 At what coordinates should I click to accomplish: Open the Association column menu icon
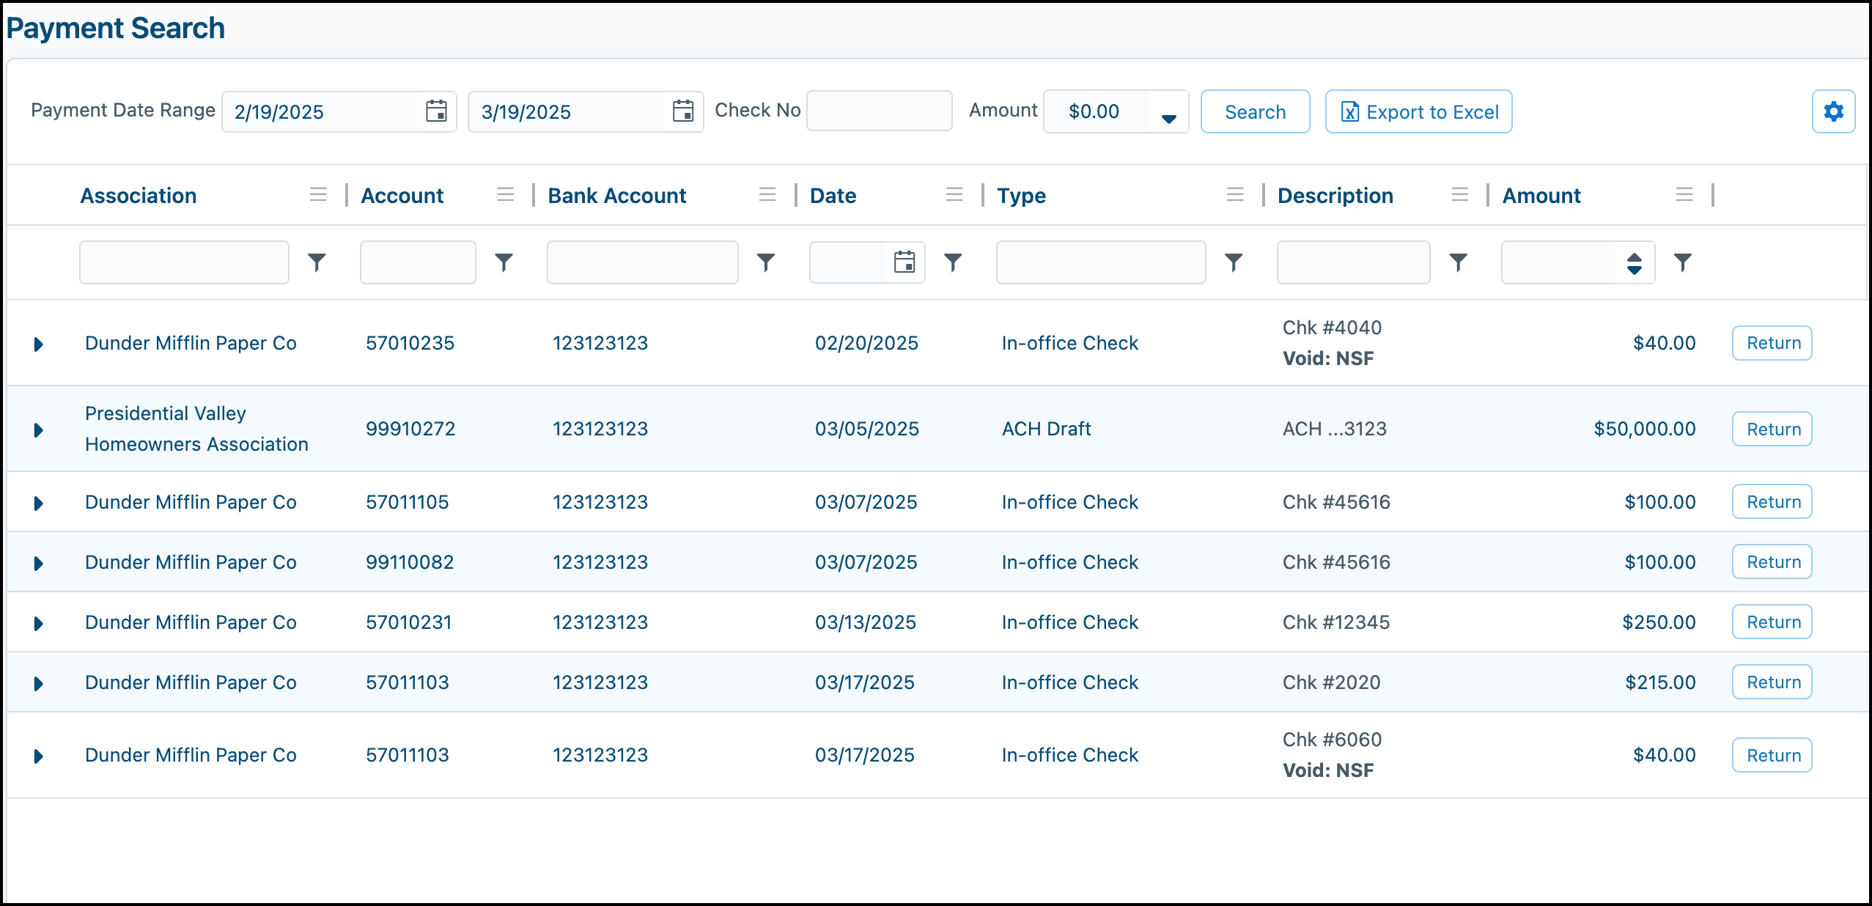click(x=318, y=195)
